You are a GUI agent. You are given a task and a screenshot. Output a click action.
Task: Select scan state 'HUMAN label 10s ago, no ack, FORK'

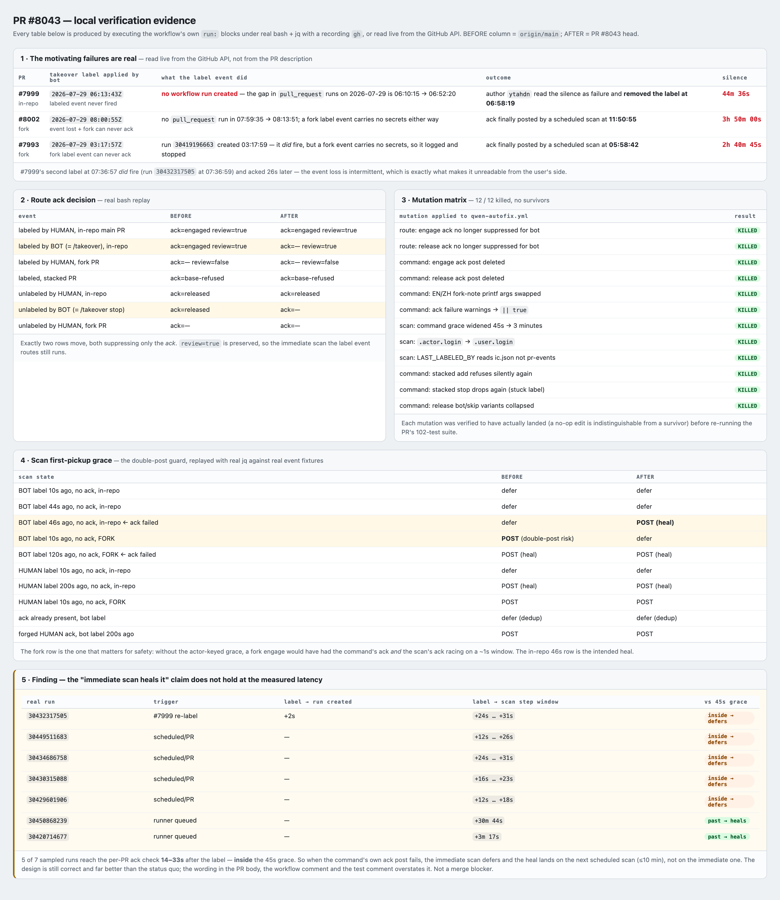(72, 602)
